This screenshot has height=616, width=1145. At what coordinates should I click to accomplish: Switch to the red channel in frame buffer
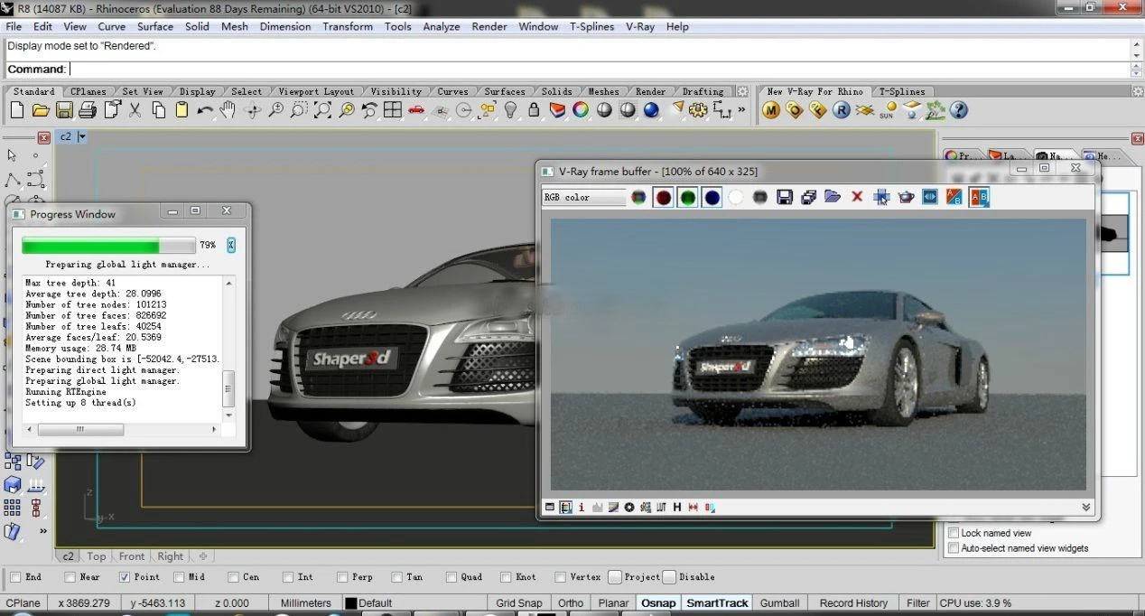click(x=664, y=197)
